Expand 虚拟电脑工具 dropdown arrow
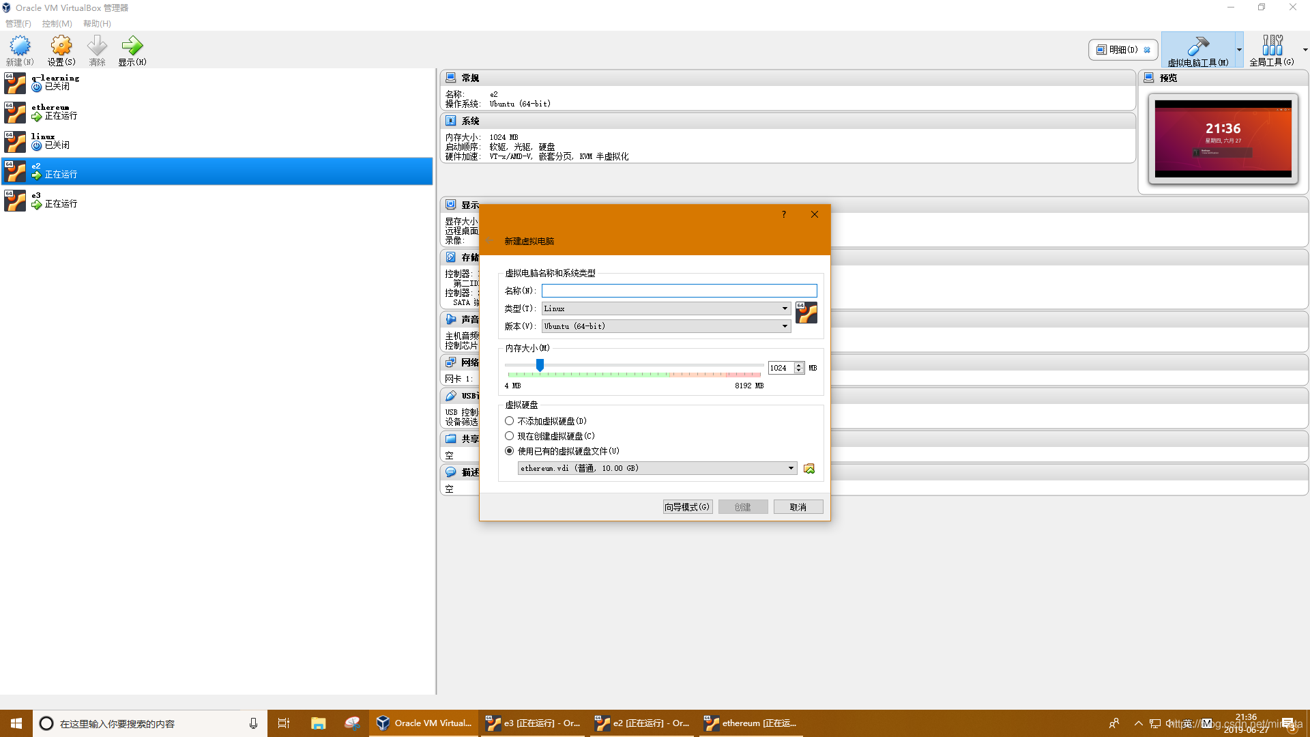Screen dimensions: 1310x737 click(1239, 50)
